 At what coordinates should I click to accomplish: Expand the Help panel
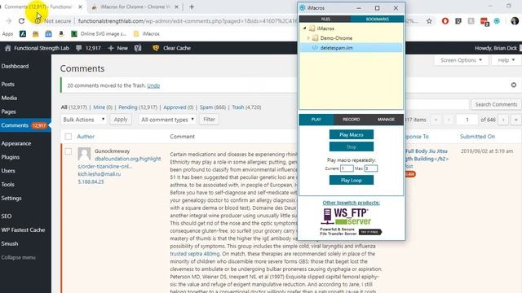click(507, 60)
